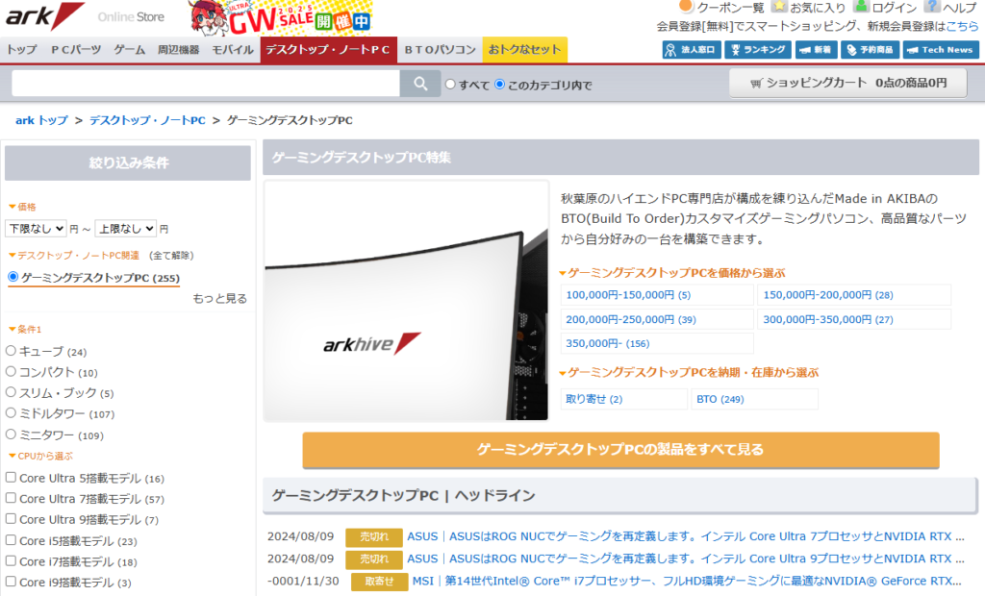Click into the search text field
The image size is (985, 596).
(206, 84)
